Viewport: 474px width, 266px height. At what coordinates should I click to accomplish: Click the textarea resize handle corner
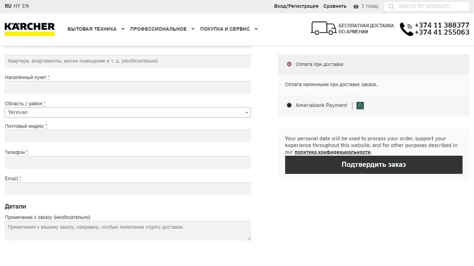point(249,238)
